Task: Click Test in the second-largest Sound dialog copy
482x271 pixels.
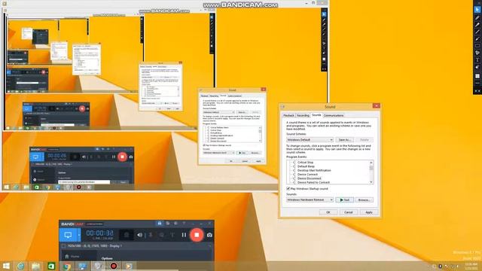Action: (x=243, y=153)
